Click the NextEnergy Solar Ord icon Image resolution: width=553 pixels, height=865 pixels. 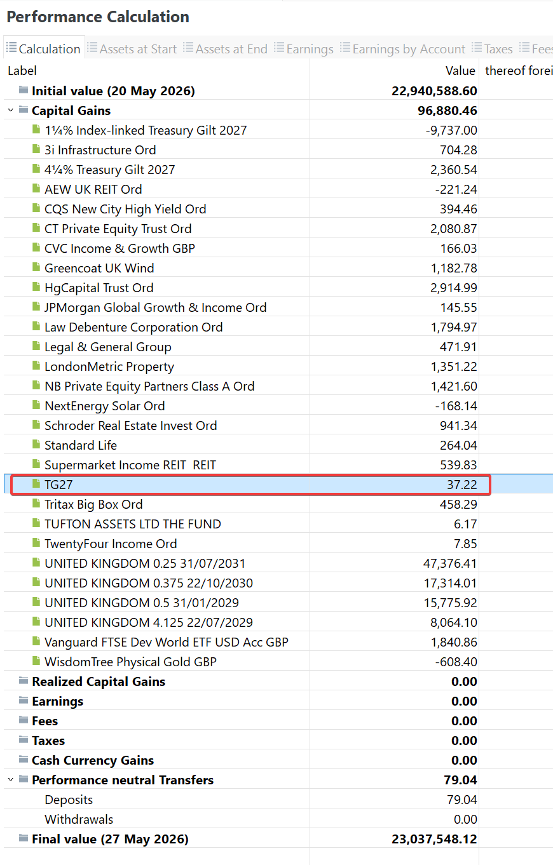click(36, 405)
